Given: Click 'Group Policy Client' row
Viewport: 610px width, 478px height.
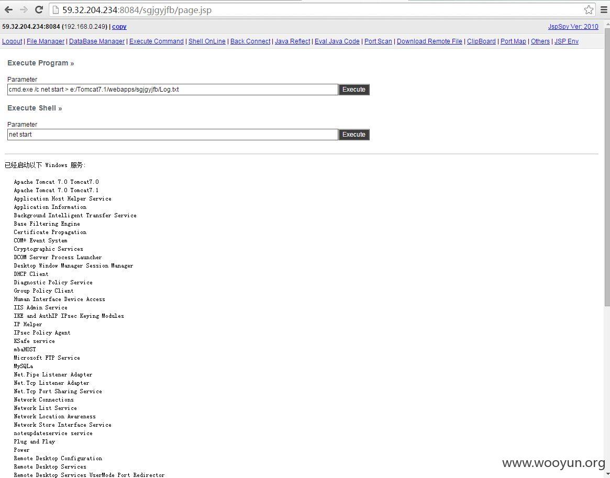Looking at the screenshot, I should 43,291.
